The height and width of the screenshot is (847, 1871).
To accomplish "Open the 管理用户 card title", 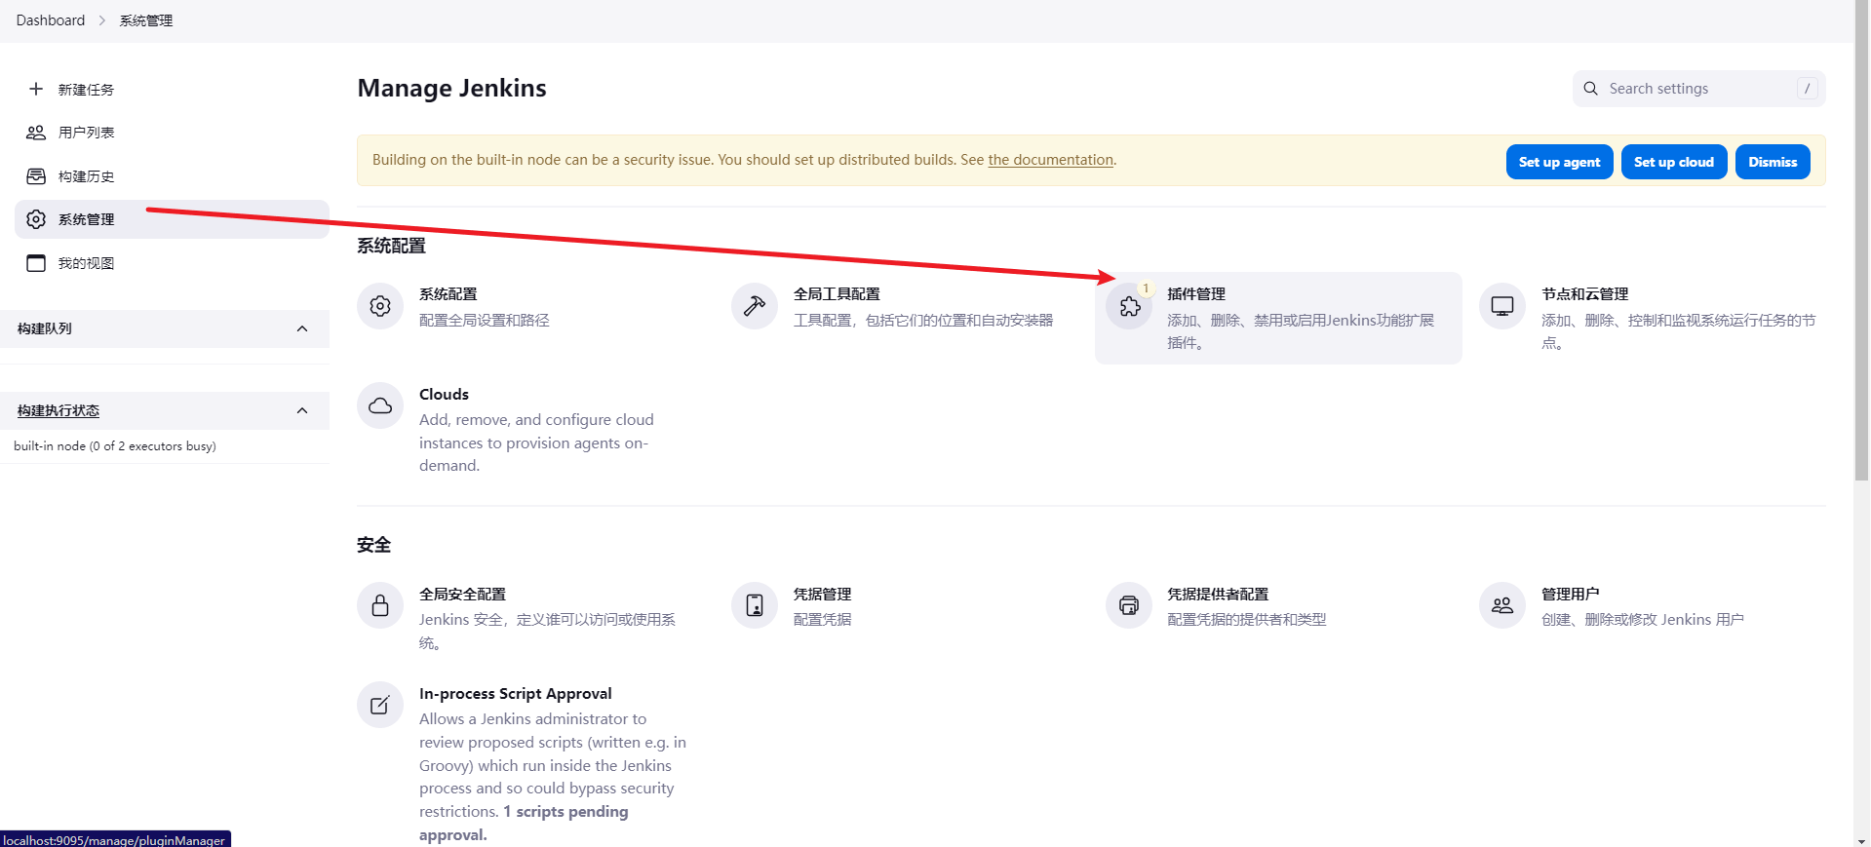I will pos(1571,594).
